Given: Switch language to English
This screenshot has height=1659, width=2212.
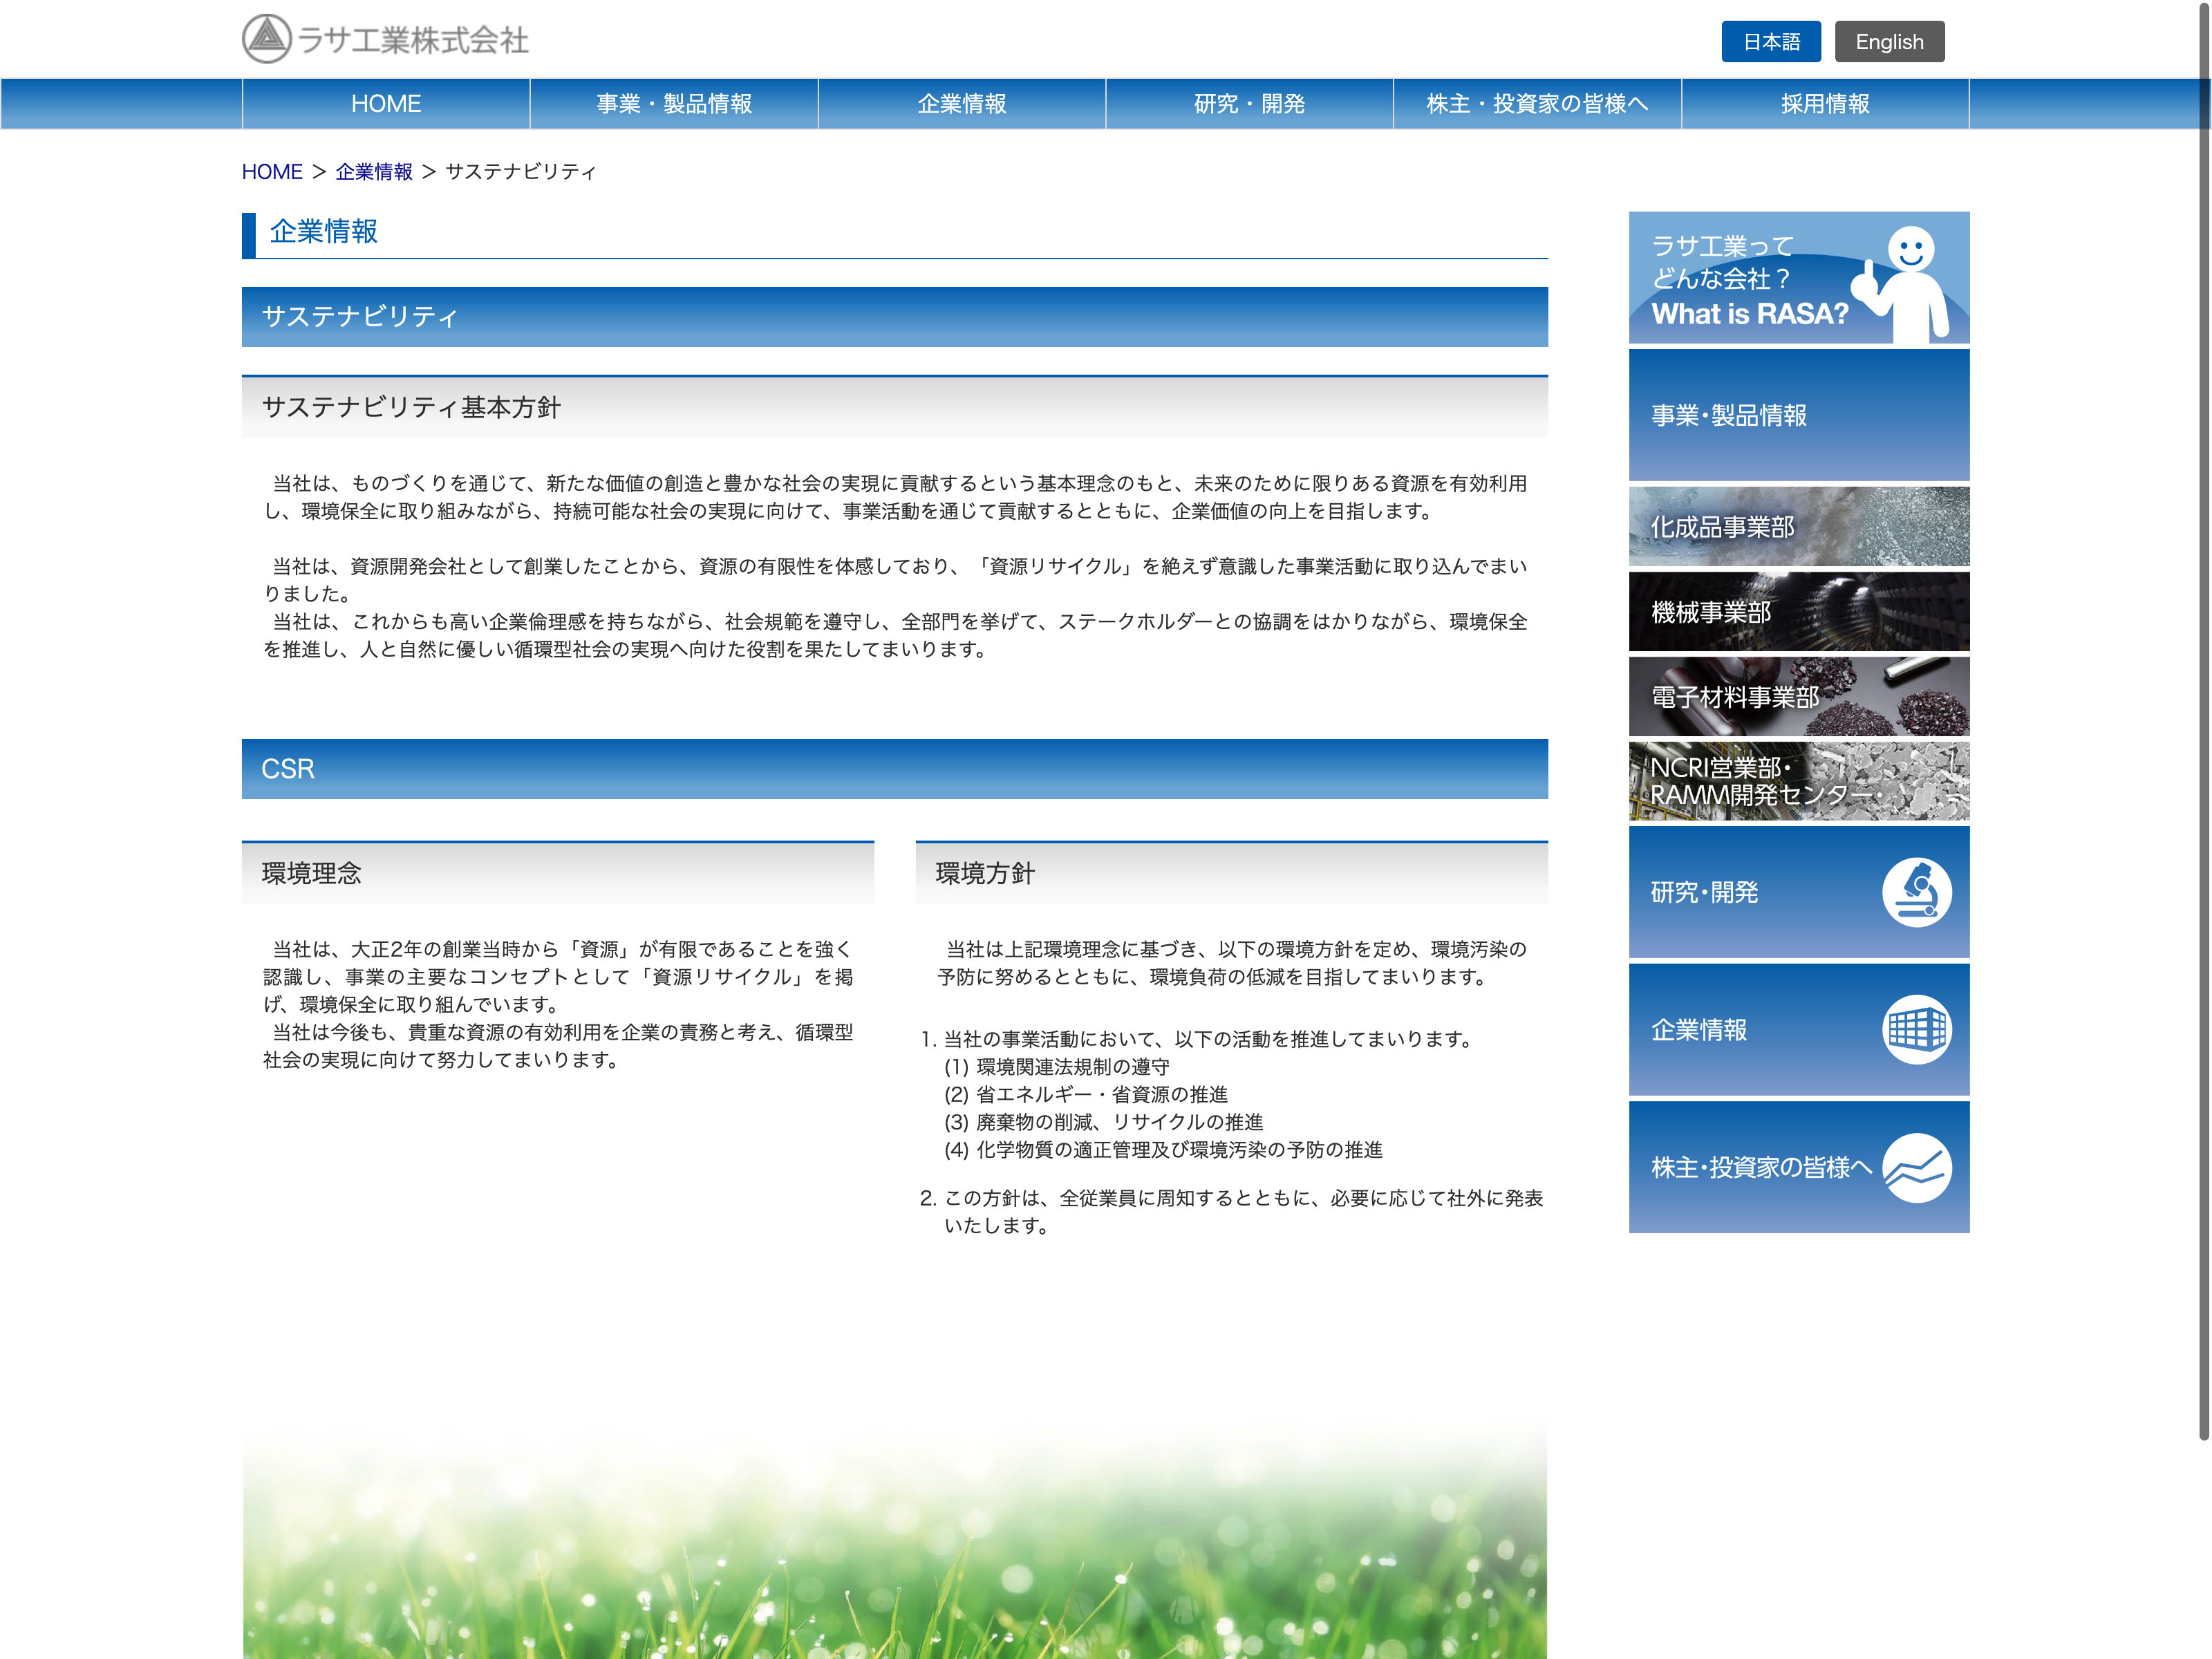Looking at the screenshot, I should pos(1888,42).
